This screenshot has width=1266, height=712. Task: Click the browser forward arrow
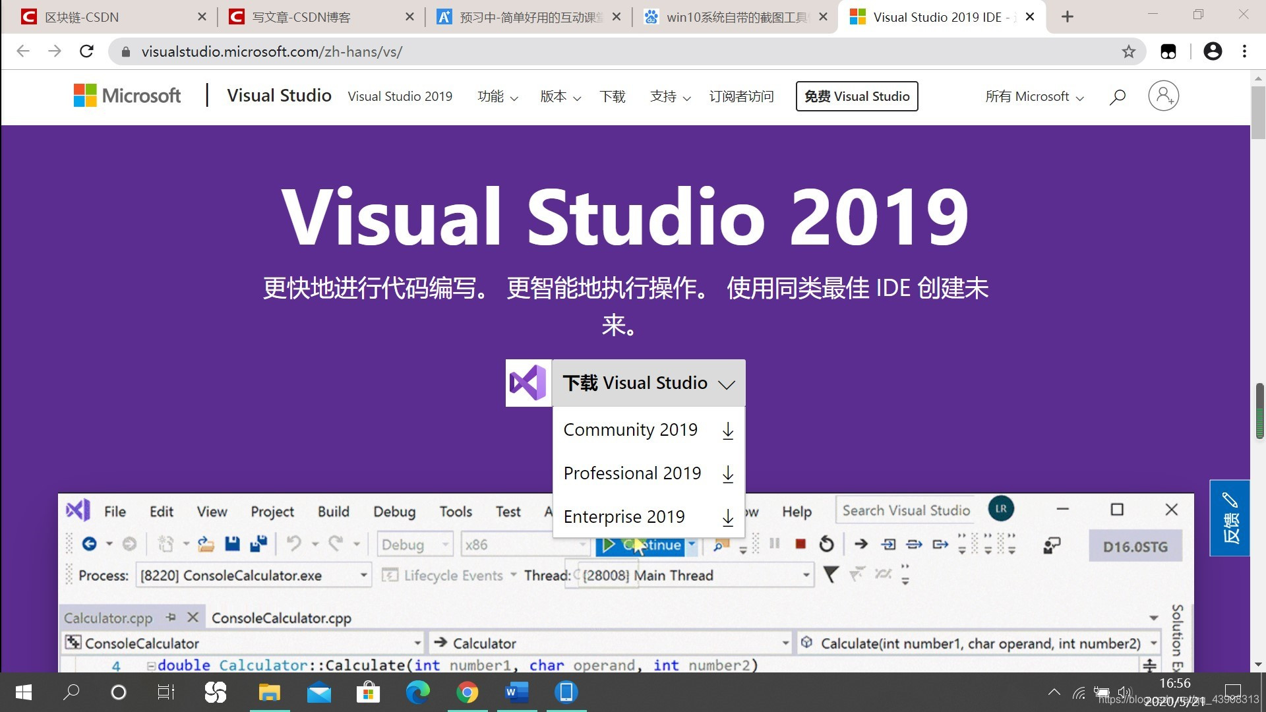coord(55,51)
